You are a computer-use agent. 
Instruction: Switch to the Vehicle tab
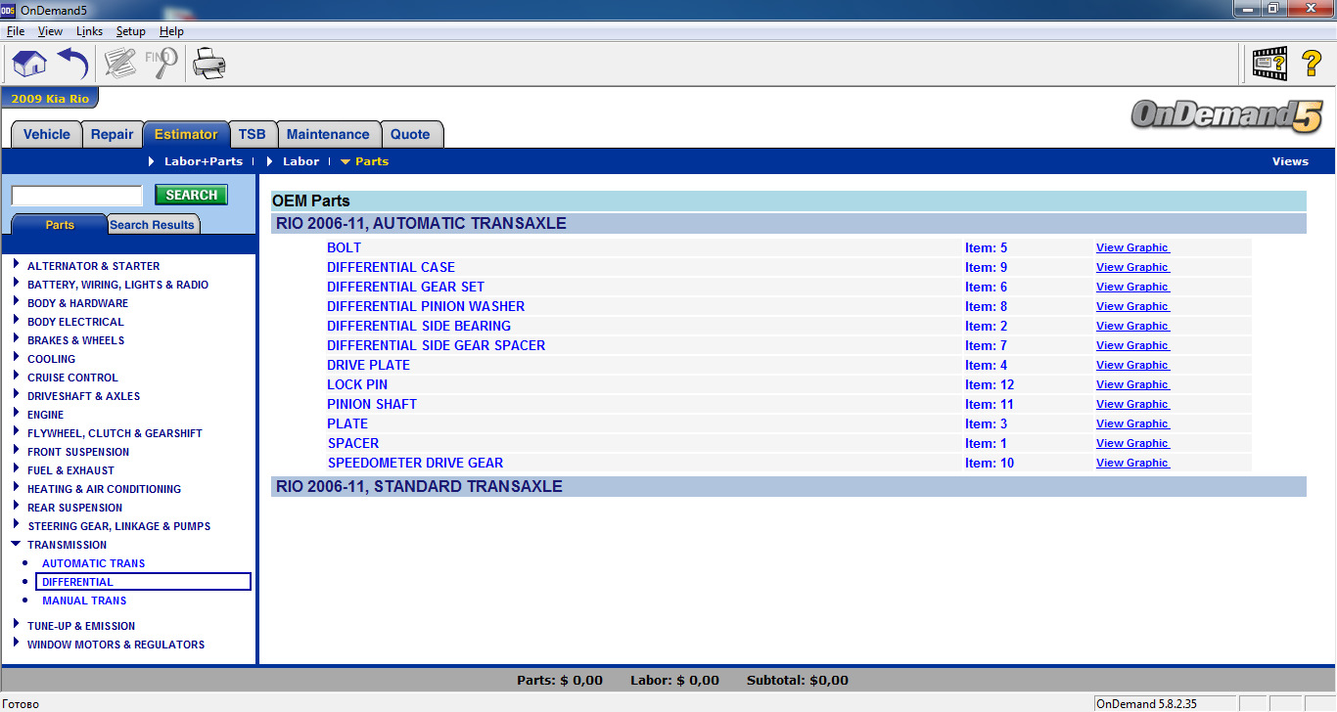coord(47,135)
